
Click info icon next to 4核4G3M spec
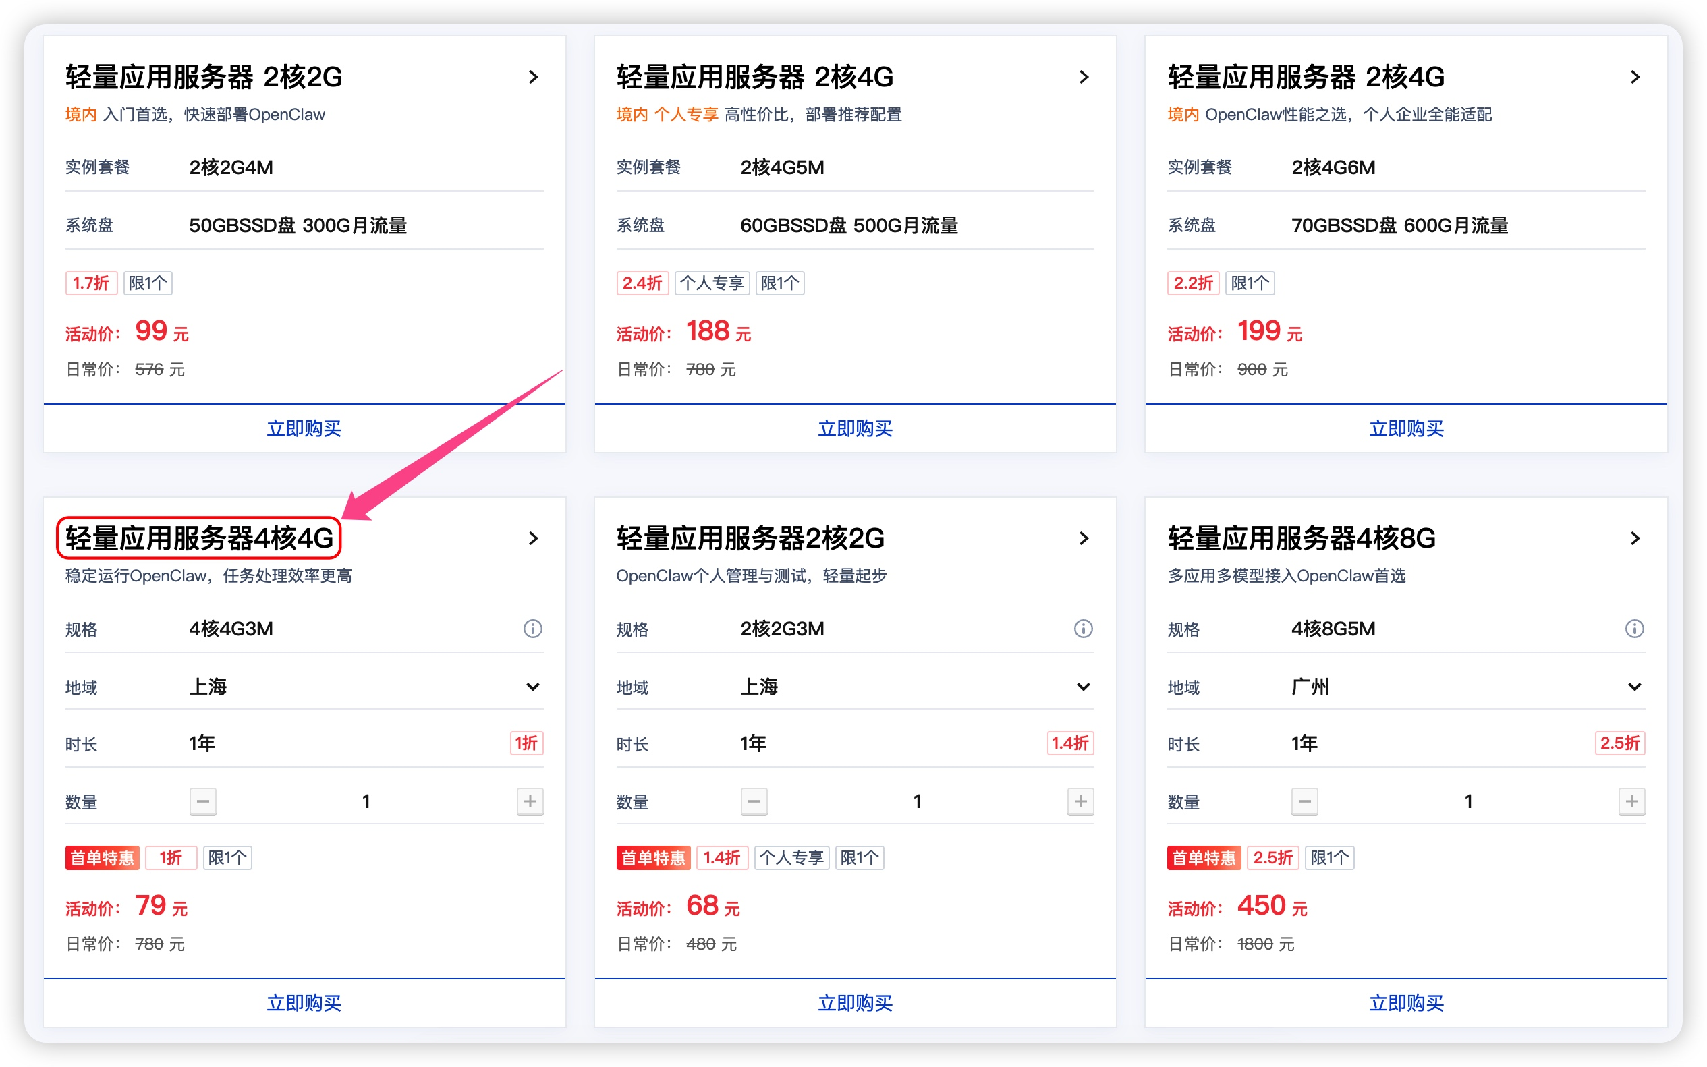click(532, 628)
